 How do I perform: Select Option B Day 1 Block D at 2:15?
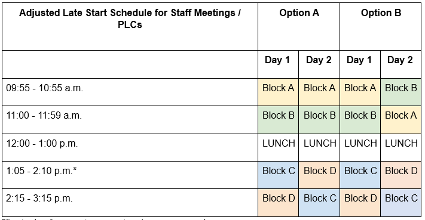pos(360,203)
